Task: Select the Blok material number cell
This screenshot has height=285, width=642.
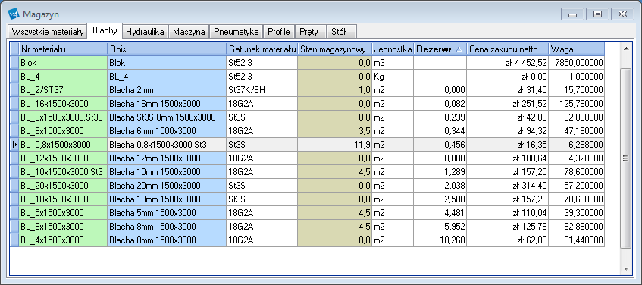Action: pos(63,63)
